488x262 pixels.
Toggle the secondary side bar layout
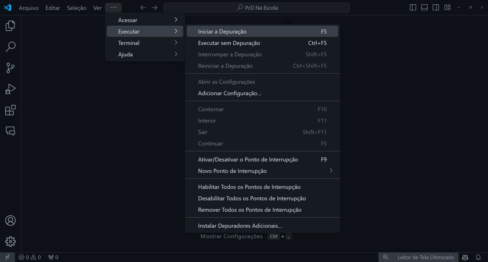(x=435, y=7)
